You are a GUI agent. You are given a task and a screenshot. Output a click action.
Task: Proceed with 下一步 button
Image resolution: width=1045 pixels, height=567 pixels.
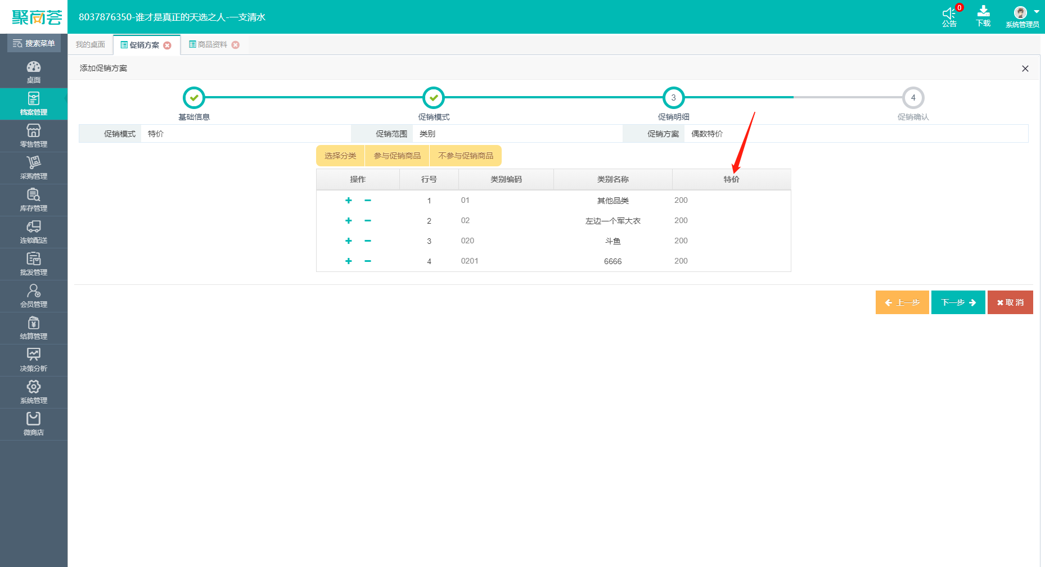958,302
